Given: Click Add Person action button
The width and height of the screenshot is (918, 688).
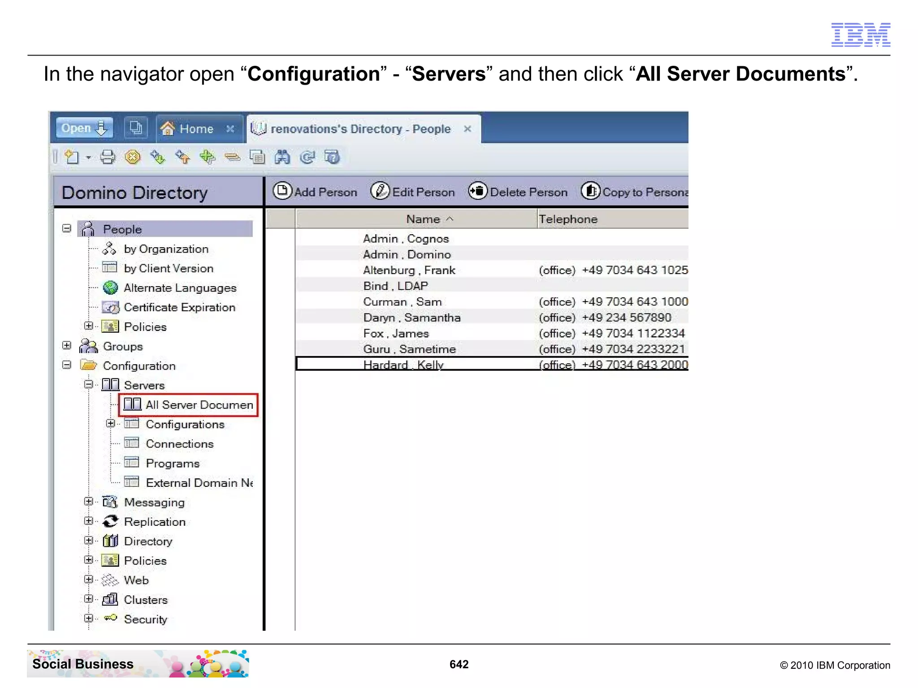Looking at the screenshot, I should [x=315, y=192].
